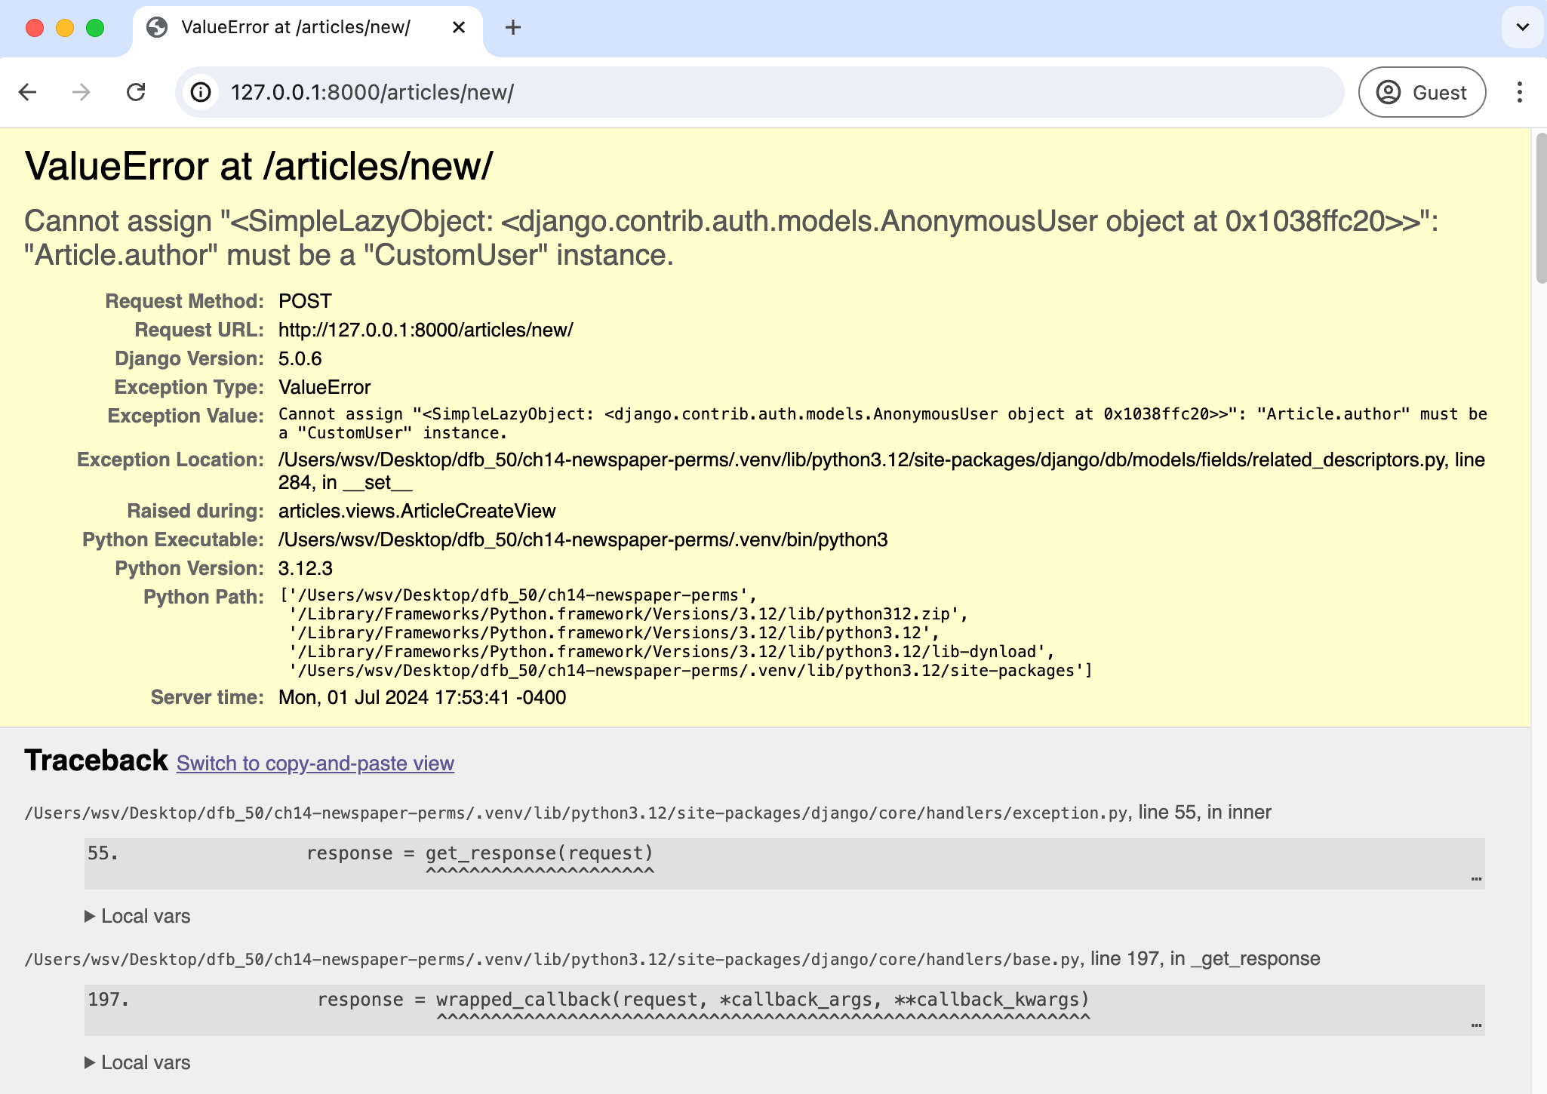Viewport: 1547px width, 1094px height.
Task: Click Django Version value 5.0.6
Action: click(300, 358)
